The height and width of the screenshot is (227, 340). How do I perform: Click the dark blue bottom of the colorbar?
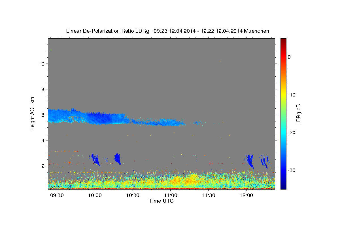pos(283,187)
